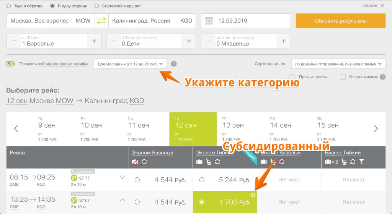Expand details of 08:15 flight S7 77
This screenshot has width=392, height=214.
pos(122,178)
